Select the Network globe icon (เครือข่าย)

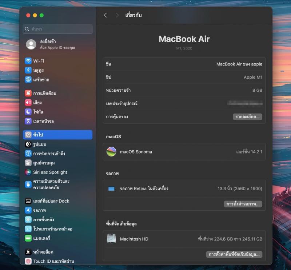click(x=28, y=80)
